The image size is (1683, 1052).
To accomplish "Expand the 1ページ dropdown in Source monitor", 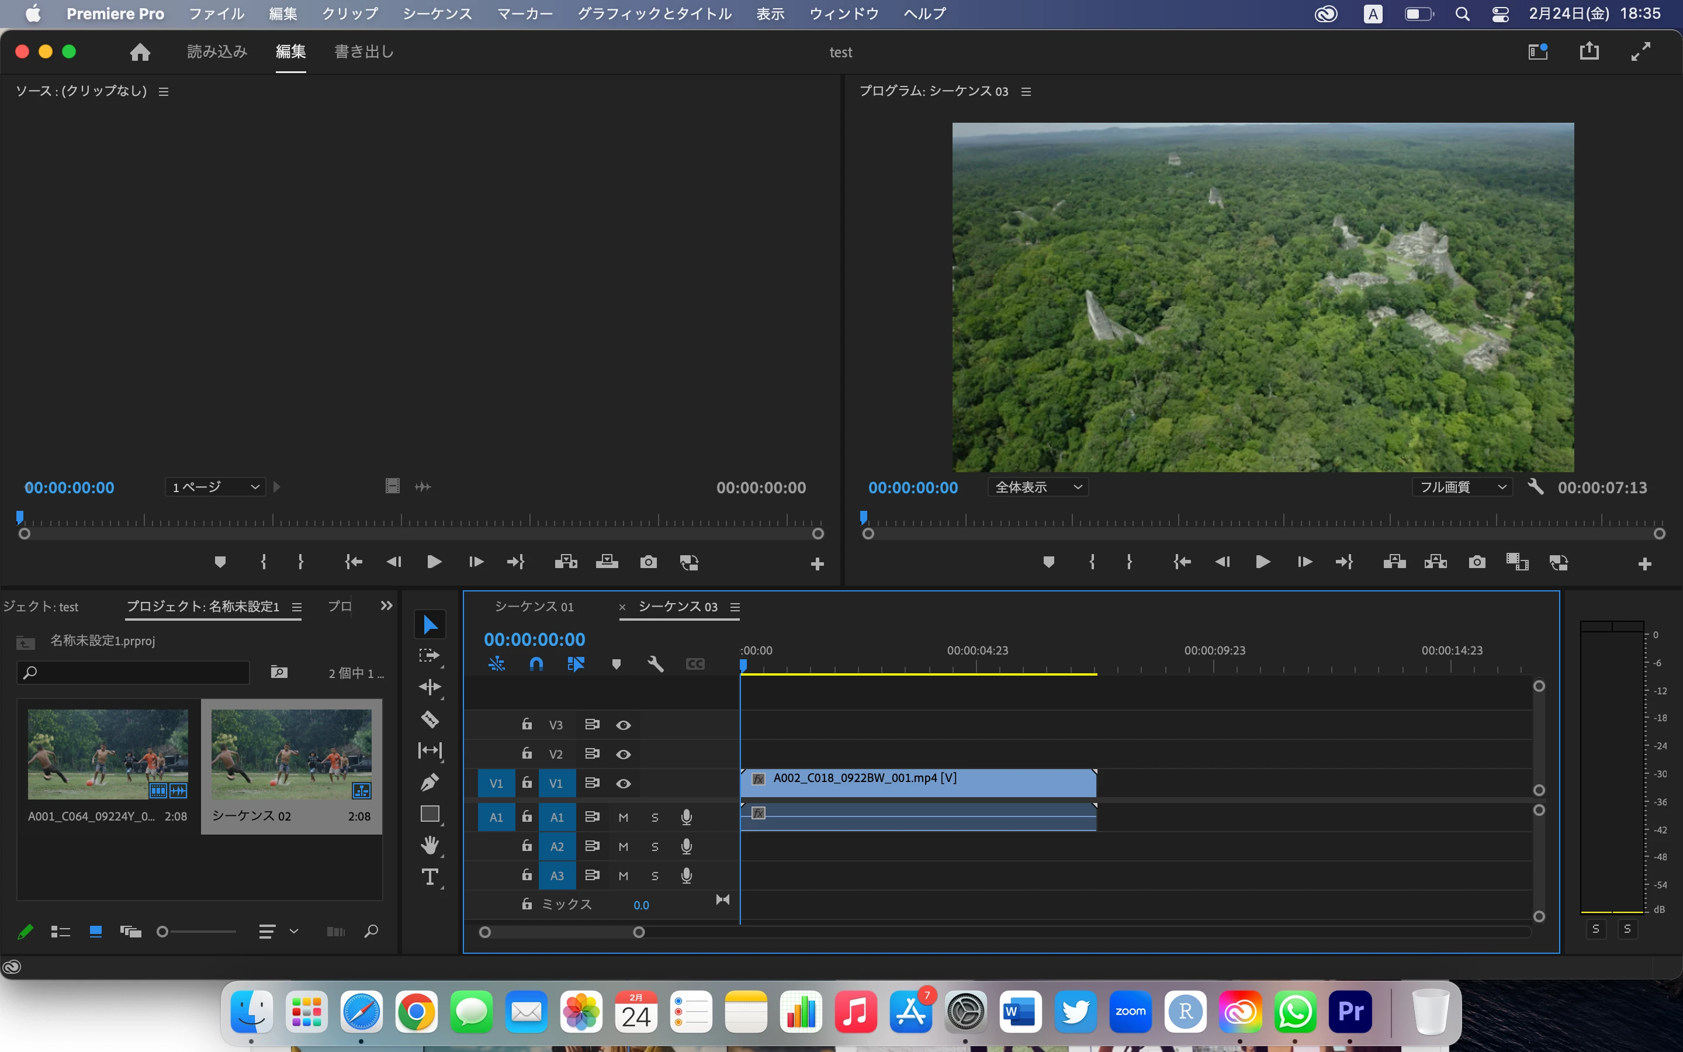I will pos(215,487).
